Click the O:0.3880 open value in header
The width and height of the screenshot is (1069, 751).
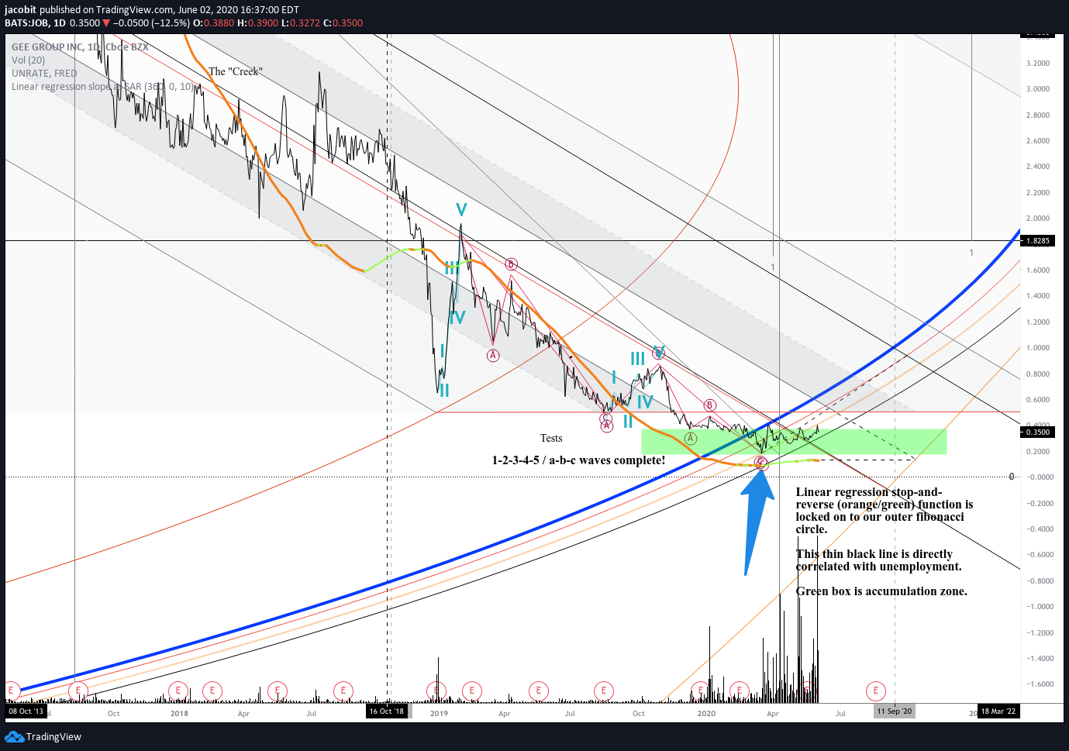click(x=213, y=23)
